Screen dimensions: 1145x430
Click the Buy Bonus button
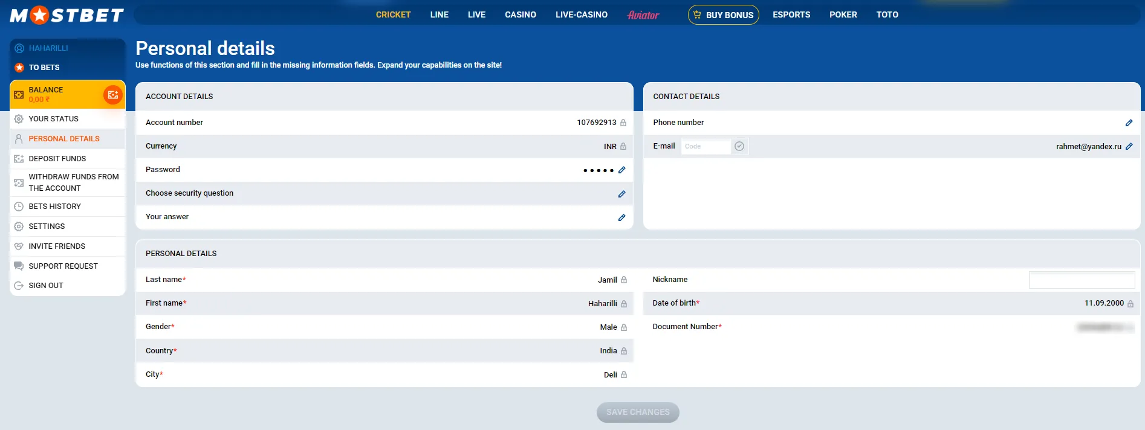pyautogui.click(x=723, y=15)
